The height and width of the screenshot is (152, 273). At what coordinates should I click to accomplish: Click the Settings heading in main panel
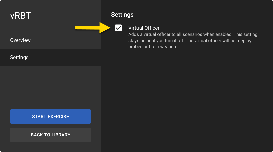coord(122,15)
